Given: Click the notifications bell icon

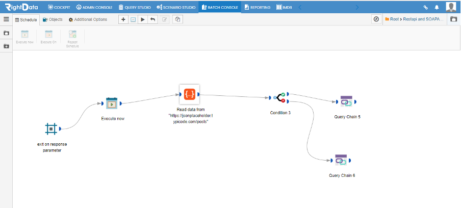Looking at the screenshot, I should (437, 7).
